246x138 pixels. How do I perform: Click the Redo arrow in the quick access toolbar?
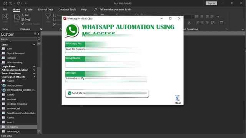(x=18, y=3)
